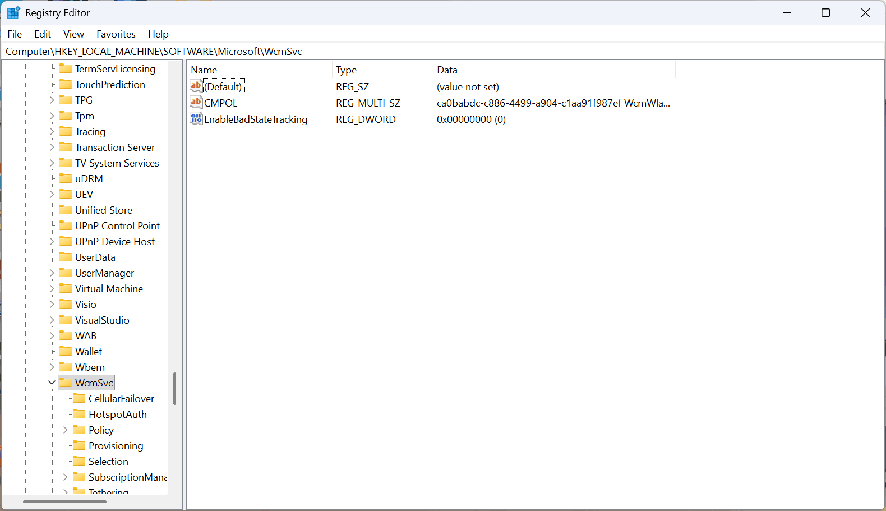The height and width of the screenshot is (511, 886).
Task: Click the 0x00000000 (0) data cell
Action: coord(471,119)
